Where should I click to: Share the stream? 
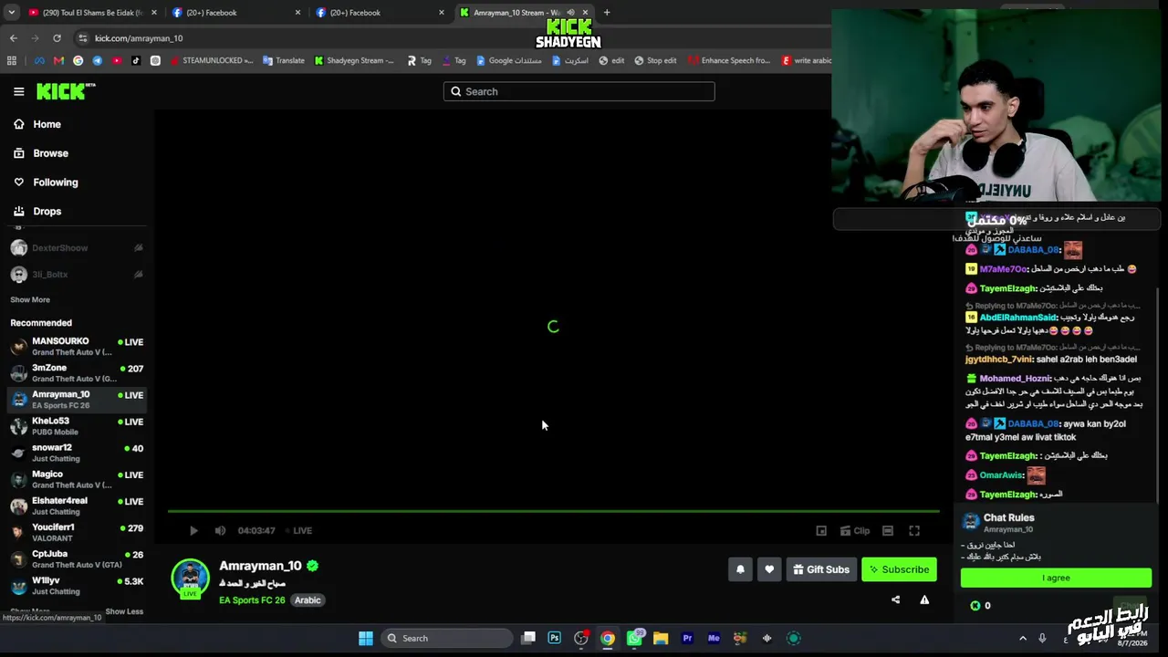(x=895, y=600)
